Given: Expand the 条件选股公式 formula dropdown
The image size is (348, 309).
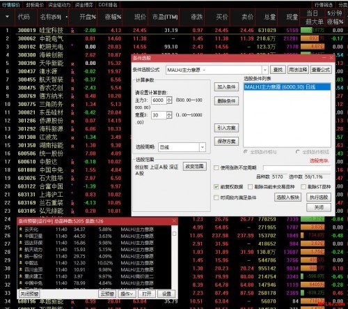Looking at the screenshot, I should tap(265, 70).
